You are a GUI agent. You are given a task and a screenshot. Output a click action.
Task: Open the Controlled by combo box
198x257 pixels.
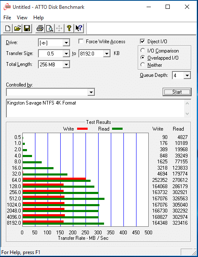click(51, 92)
